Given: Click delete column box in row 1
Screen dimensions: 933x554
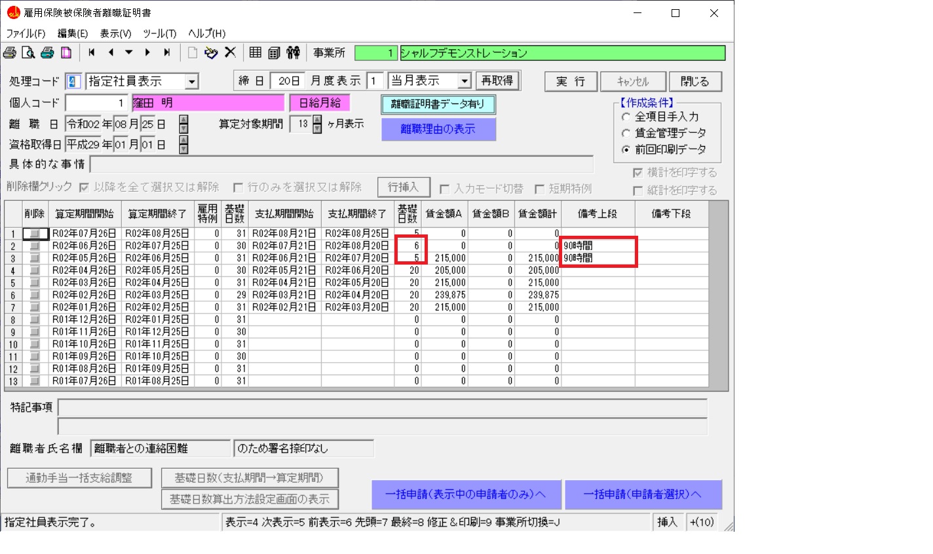Looking at the screenshot, I should point(34,234).
